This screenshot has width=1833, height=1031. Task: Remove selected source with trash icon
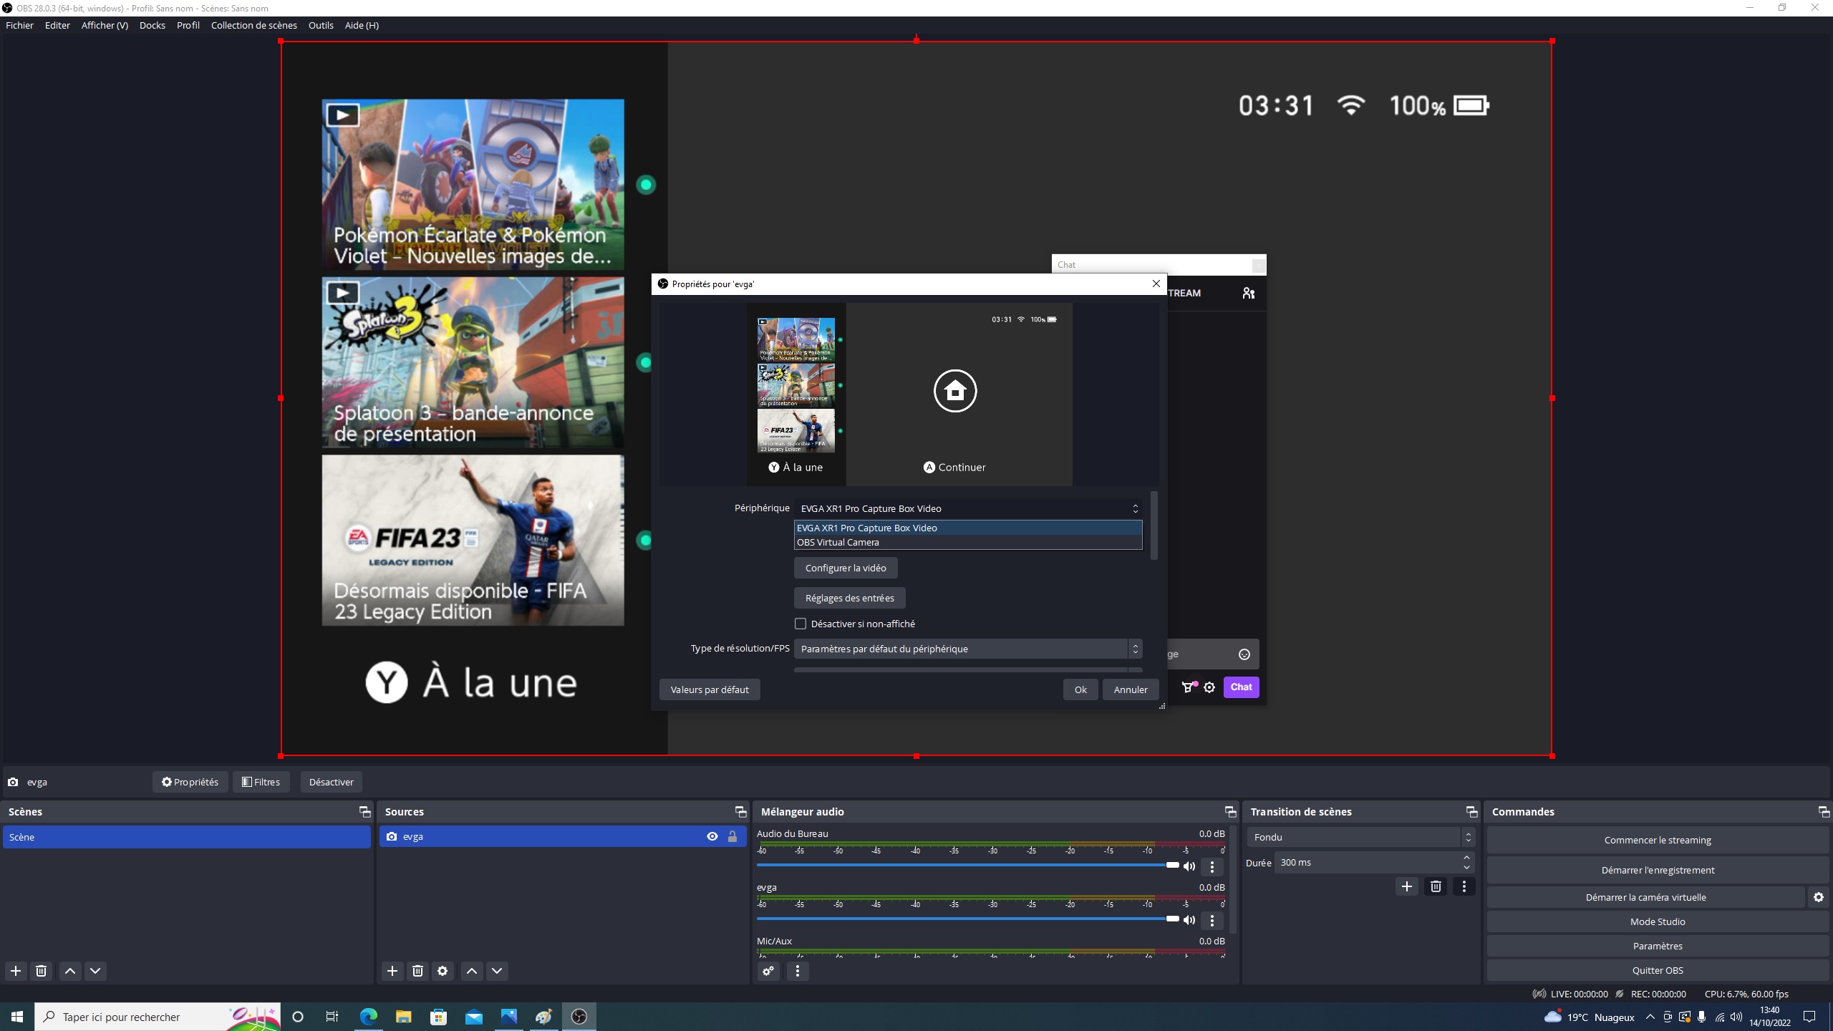(417, 971)
